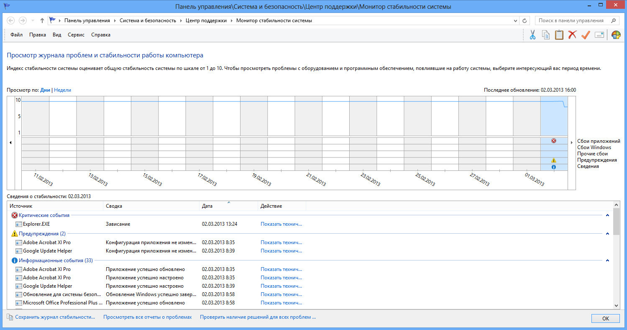
Task: Switch chart view to Недели
Action: point(63,90)
